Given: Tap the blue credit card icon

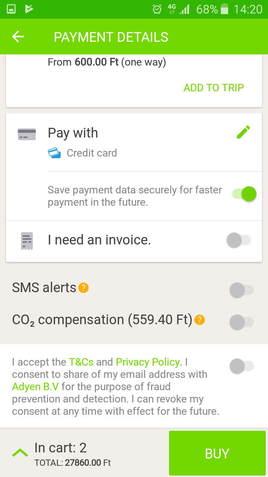Looking at the screenshot, I should click(x=54, y=153).
